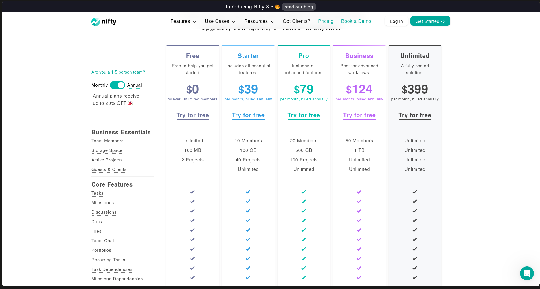
Task: Click the 40 Projects value
Action: [248, 160]
